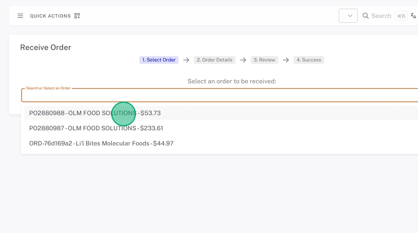Expand the top bar dropdown chevron
This screenshot has height=233, width=418.
(350, 16)
